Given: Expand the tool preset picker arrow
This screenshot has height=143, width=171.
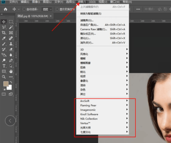Looking at the screenshot, I should [x=19, y=9].
